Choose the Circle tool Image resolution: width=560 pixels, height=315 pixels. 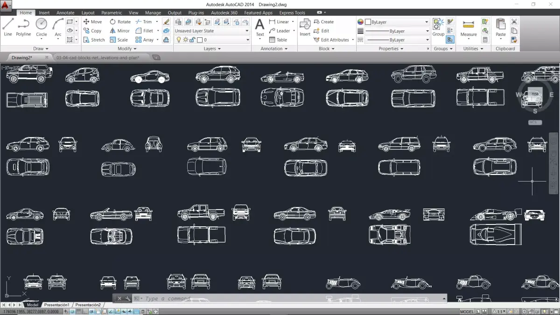click(x=42, y=28)
